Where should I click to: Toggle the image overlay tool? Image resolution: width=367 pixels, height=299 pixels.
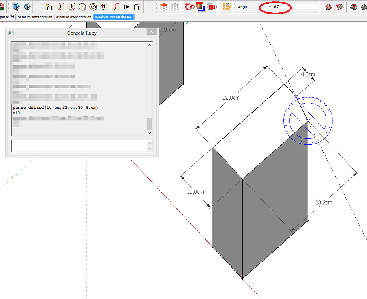(x=201, y=6)
